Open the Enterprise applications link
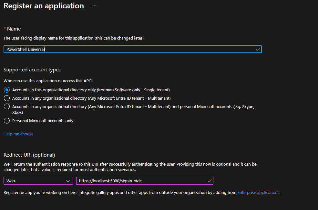Screen dimensions: 318x210 pos(258,192)
